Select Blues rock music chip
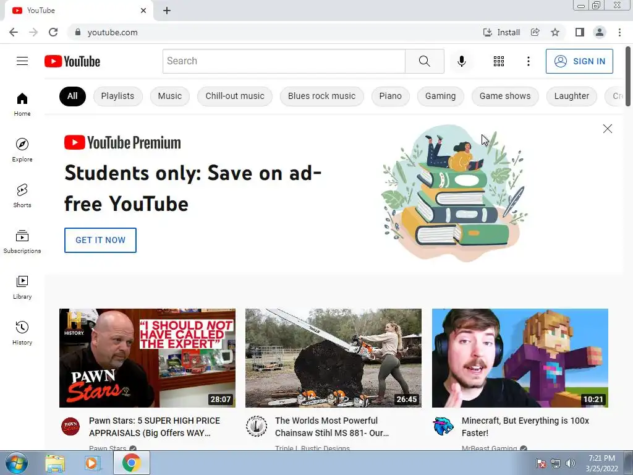Image resolution: width=633 pixels, height=475 pixels. [321, 96]
